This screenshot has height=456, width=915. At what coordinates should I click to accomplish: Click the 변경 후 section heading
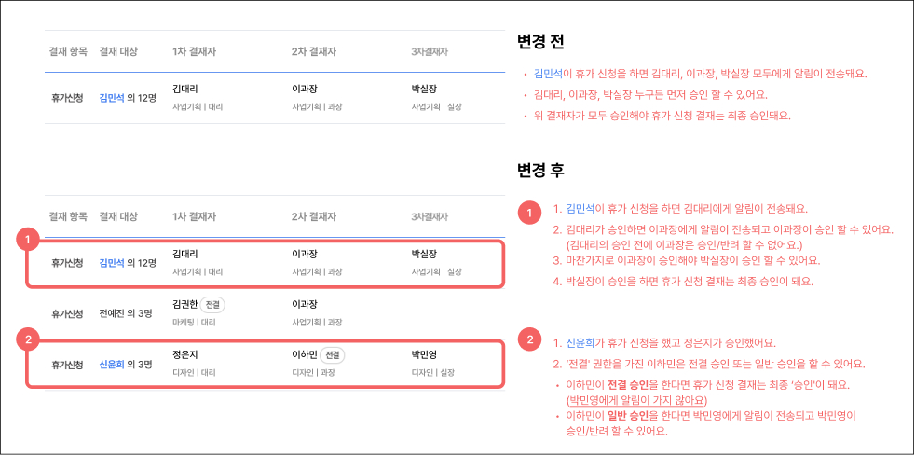(540, 172)
